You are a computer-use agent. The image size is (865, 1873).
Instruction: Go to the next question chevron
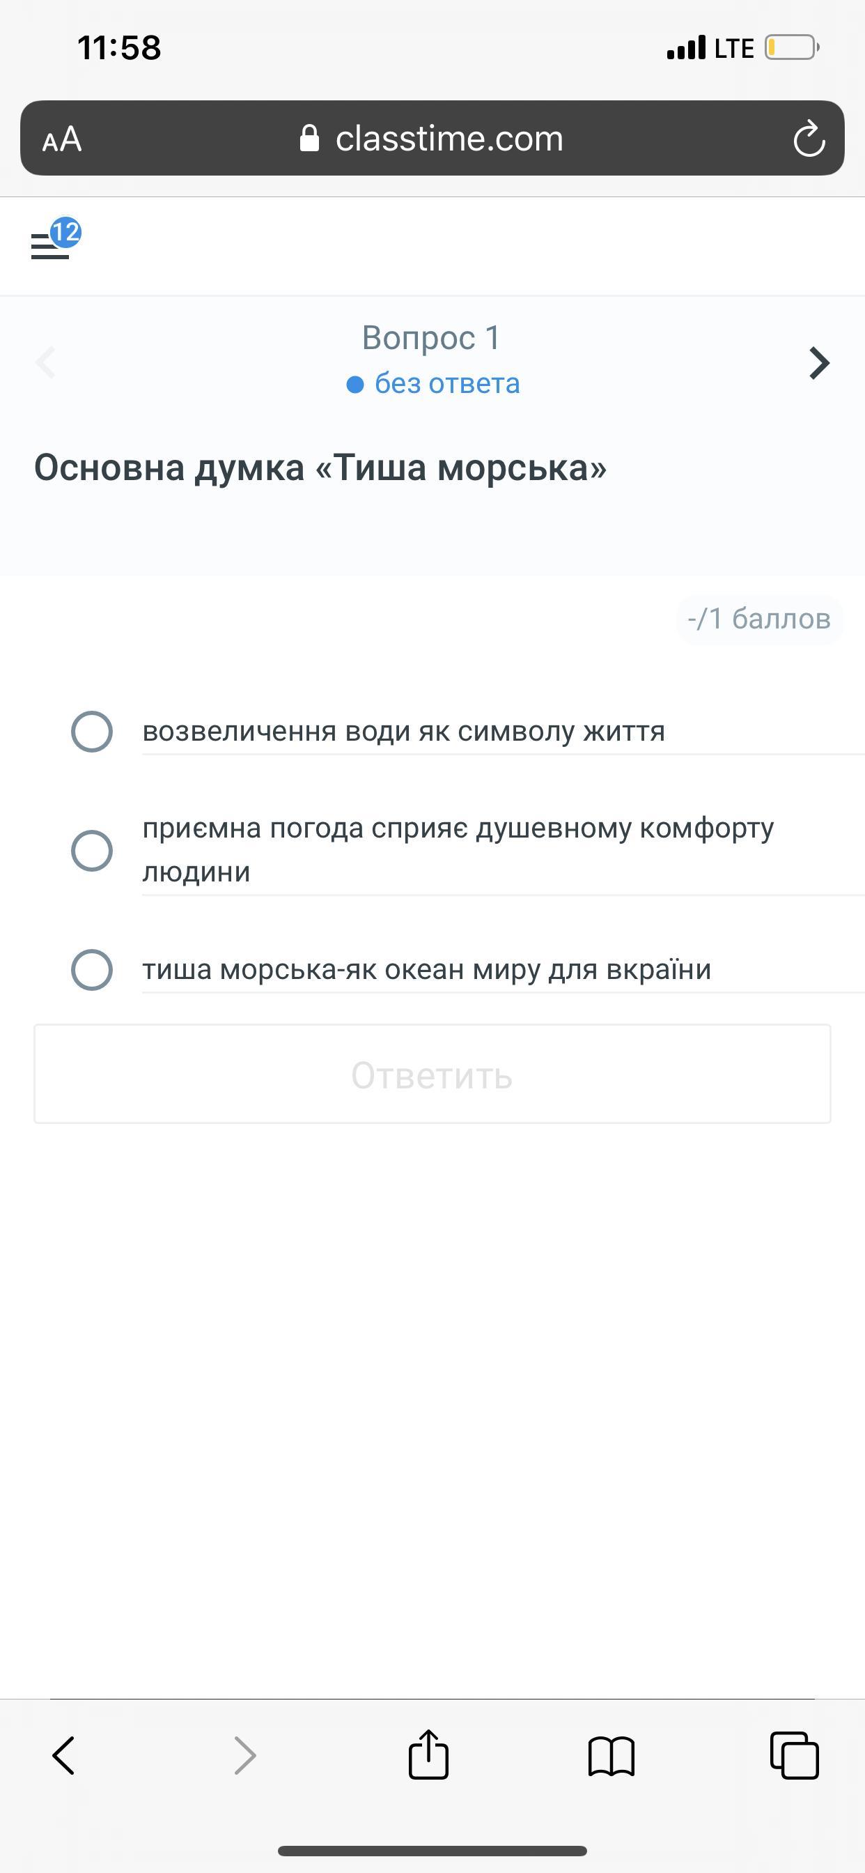(x=819, y=363)
